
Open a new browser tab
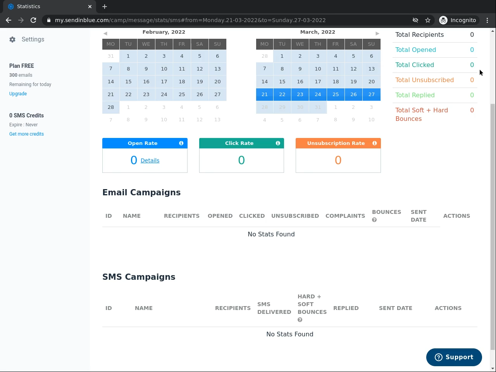pyautogui.click(x=105, y=7)
